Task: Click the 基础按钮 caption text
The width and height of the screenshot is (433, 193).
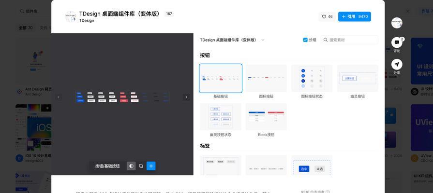Action: click(x=221, y=96)
